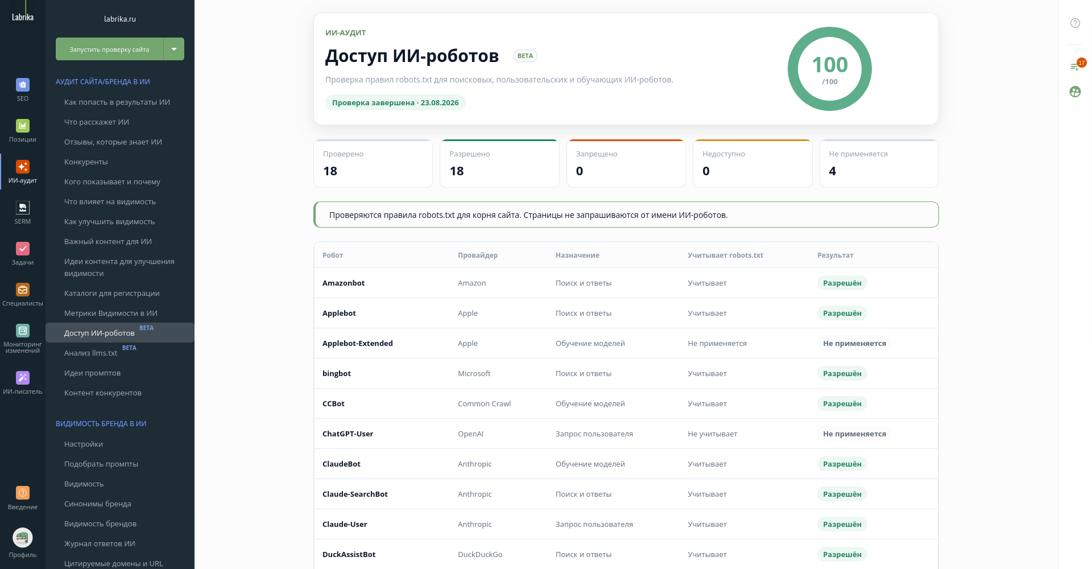Open Что расскажет ИИ menu item

click(97, 122)
